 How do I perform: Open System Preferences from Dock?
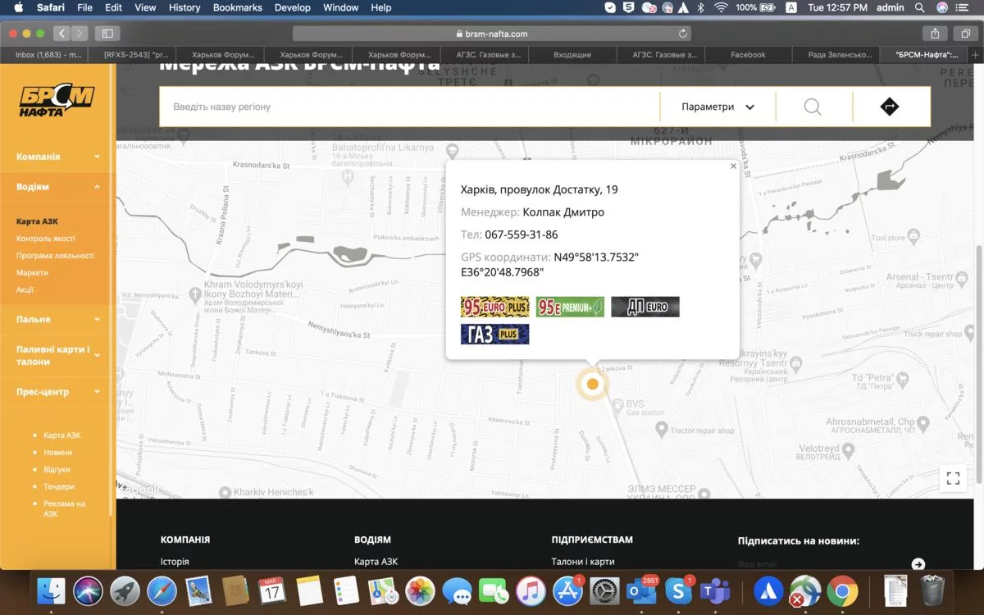[x=605, y=590]
